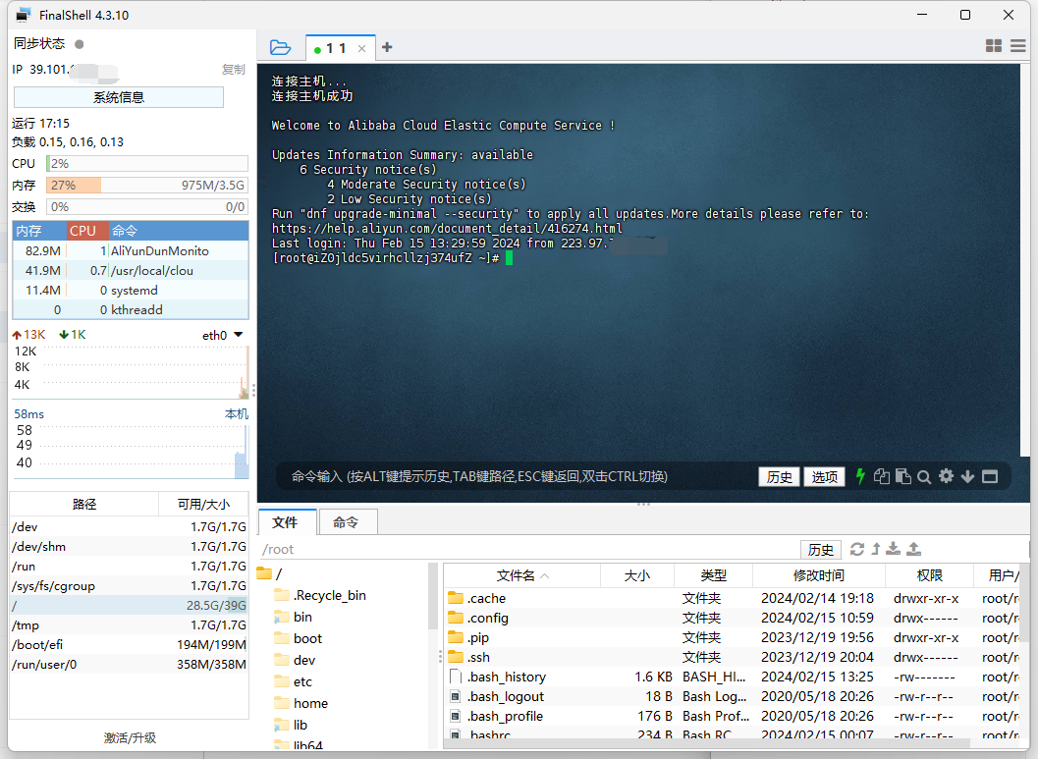Toggle grid layout view icon

click(993, 46)
